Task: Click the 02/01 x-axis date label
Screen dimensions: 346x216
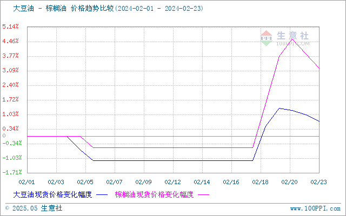Action: pos(26,182)
